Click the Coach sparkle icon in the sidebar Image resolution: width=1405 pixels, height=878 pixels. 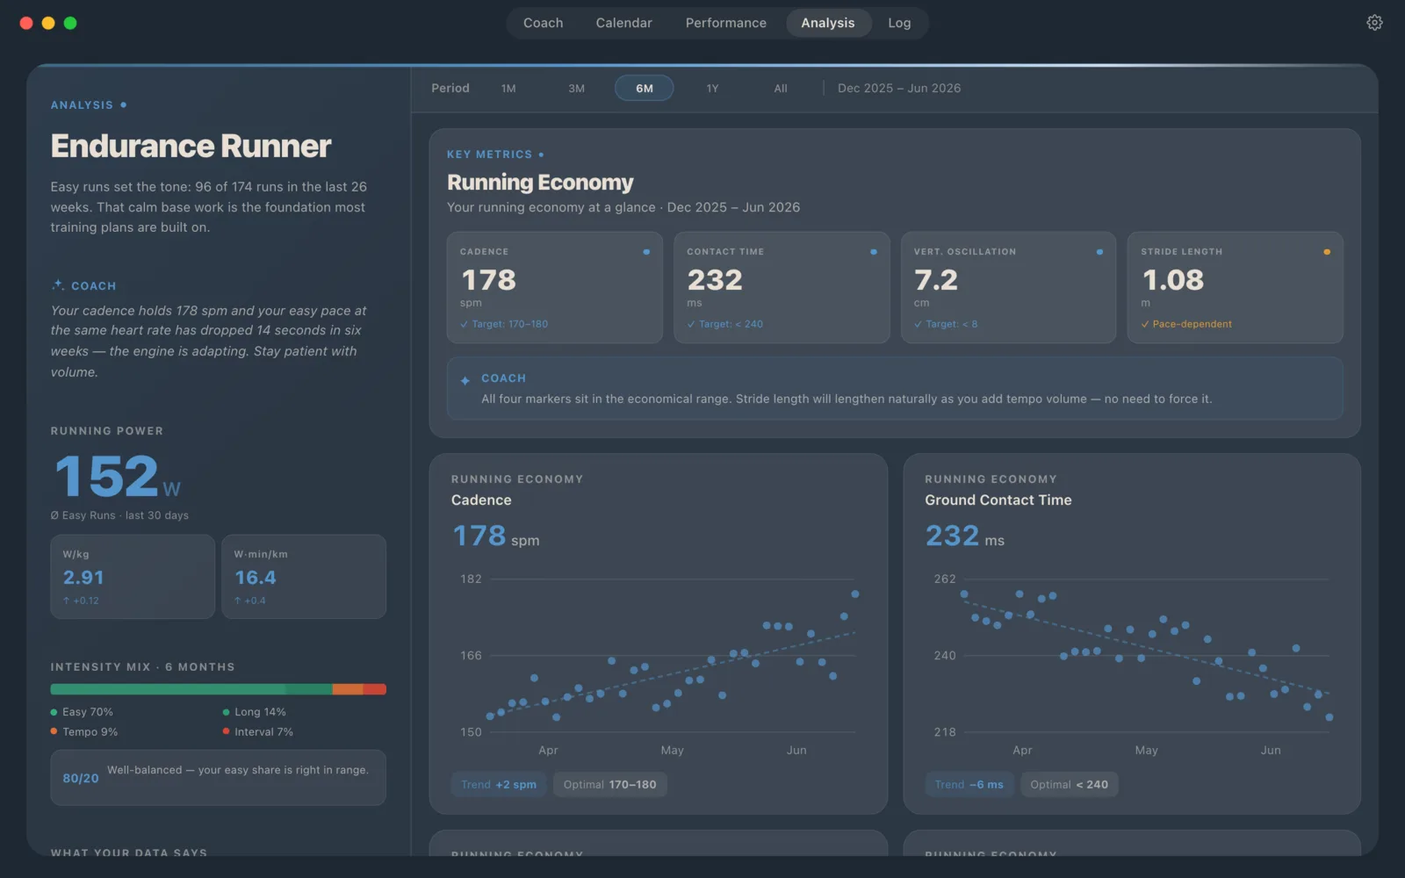(58, 285)
